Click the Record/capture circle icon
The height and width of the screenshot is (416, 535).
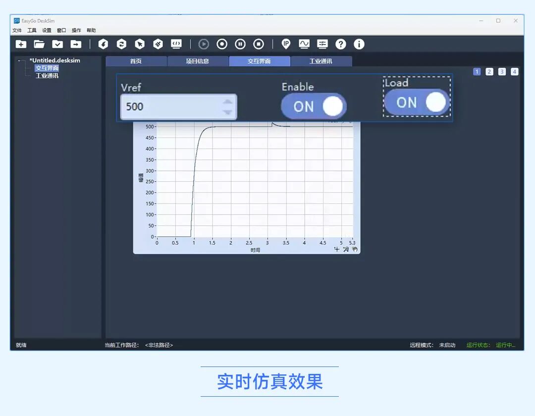pyautogui.click(x=221, y=44)
